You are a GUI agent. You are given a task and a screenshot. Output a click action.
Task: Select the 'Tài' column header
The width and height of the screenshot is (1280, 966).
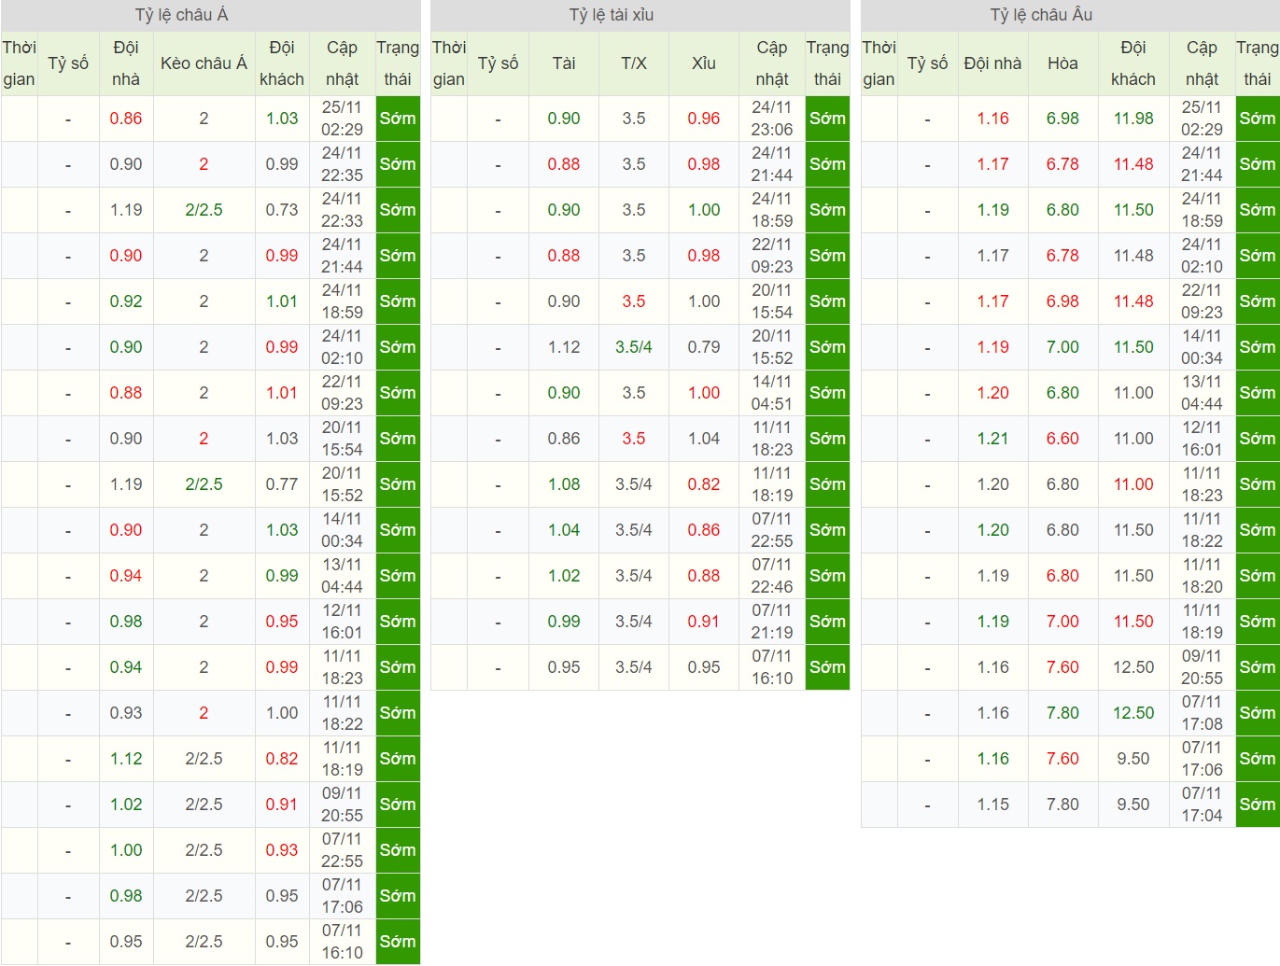pos(564,63)
